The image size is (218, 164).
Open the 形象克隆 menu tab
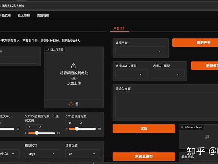5,16
